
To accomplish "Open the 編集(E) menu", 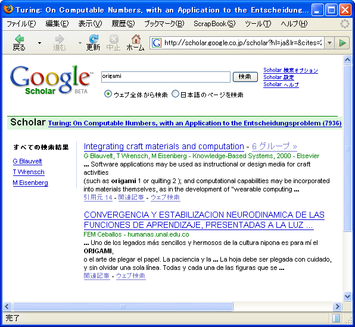I will coord(57,24).
